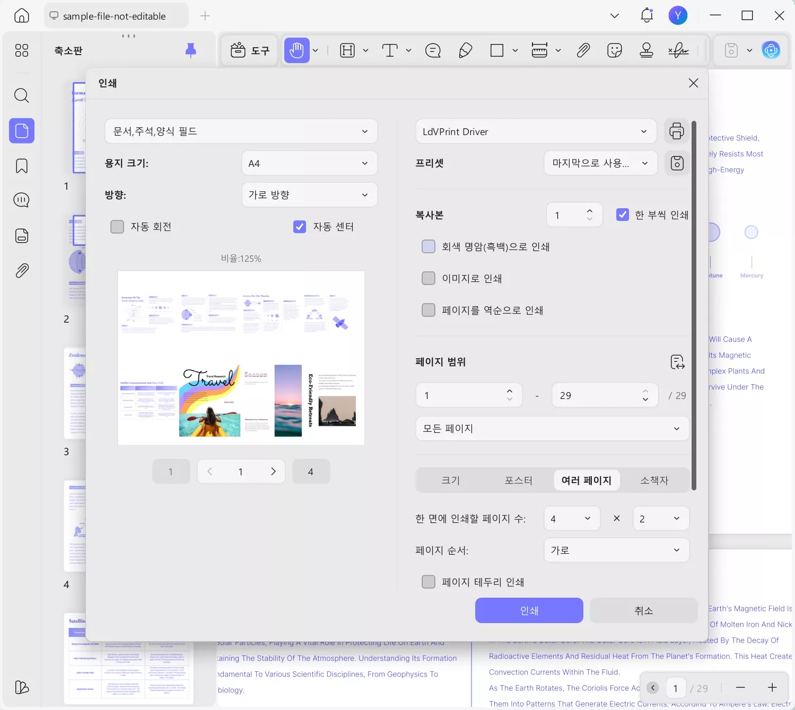Enable the 자동 회전 checkbox

coord(117,226)
